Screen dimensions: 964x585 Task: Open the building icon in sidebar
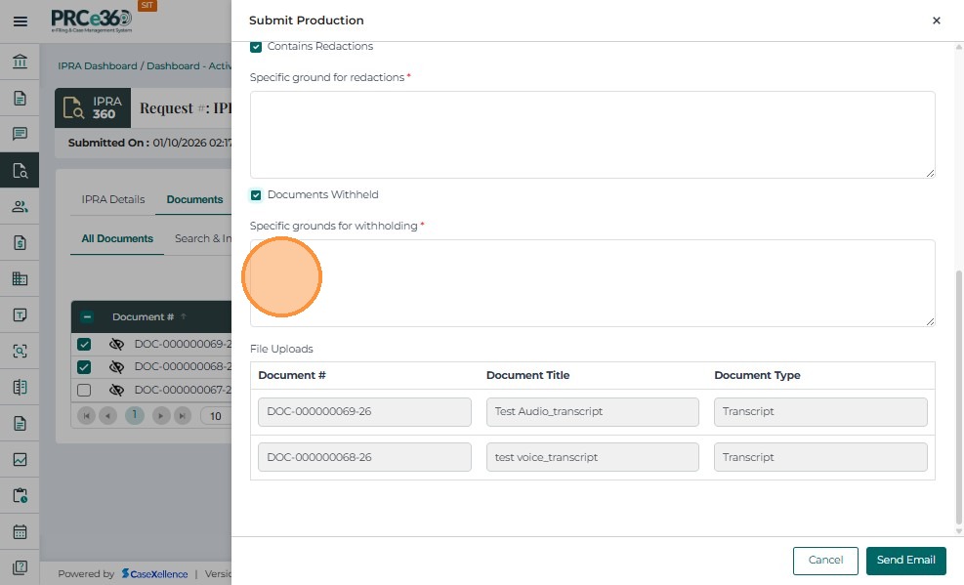[x=20, y=278]
